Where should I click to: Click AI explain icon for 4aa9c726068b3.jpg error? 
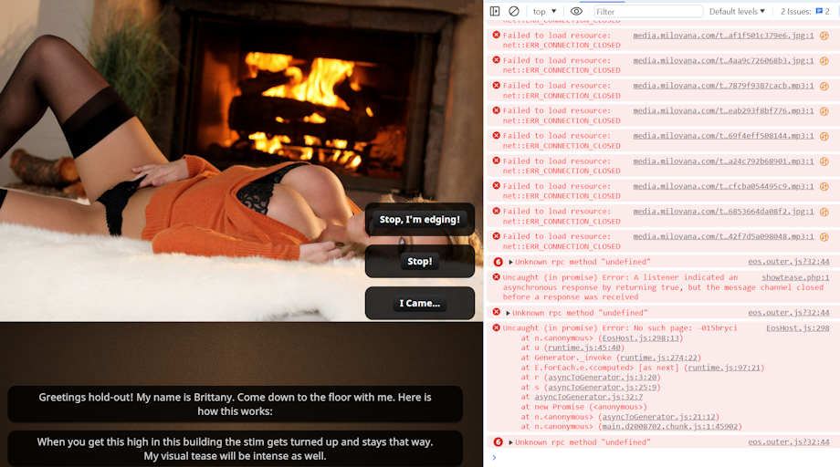[x=824, y=61]
